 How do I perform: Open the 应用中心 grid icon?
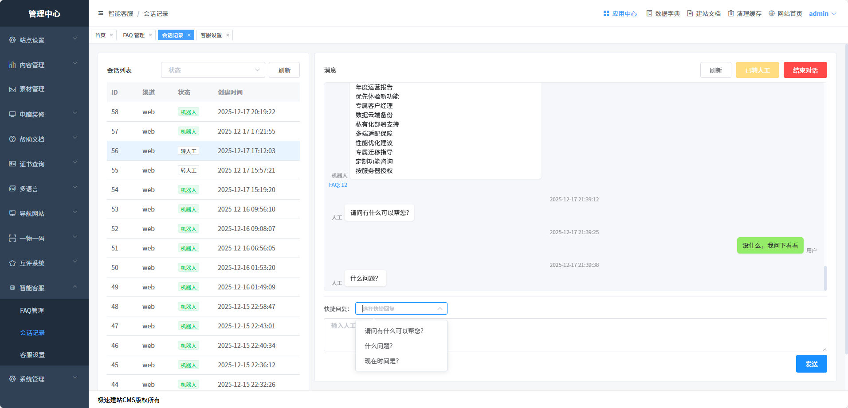[606, 14]
